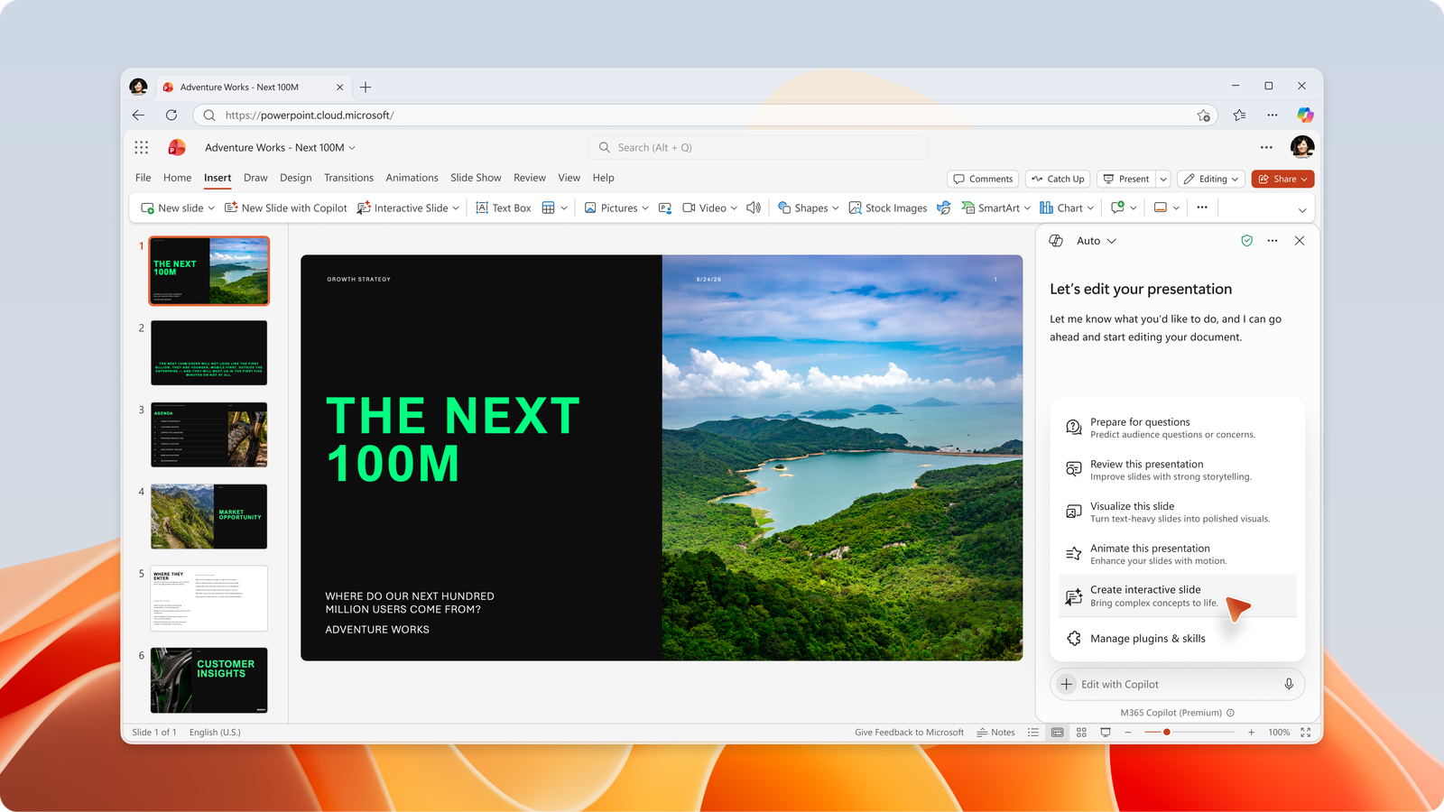Select slide 6 Customer Insights thumbnail
The image size is (1444, 812).
pyautogui.click(x=208, y=680)
